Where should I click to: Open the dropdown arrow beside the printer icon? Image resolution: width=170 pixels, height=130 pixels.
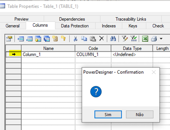[161, 39]
